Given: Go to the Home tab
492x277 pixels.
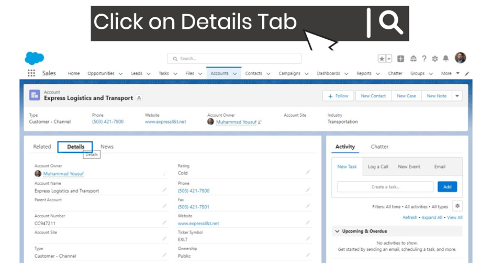Looking at the screenshot, I should click(x=74, y=73).
